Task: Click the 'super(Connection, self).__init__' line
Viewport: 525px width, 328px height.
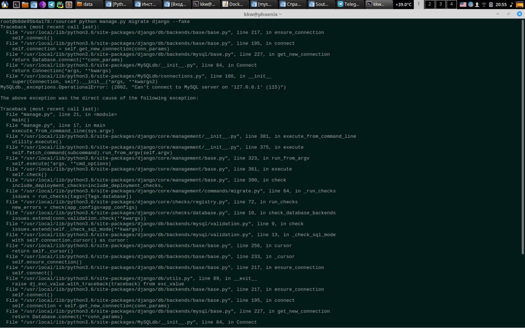Action: click(85, 82)
